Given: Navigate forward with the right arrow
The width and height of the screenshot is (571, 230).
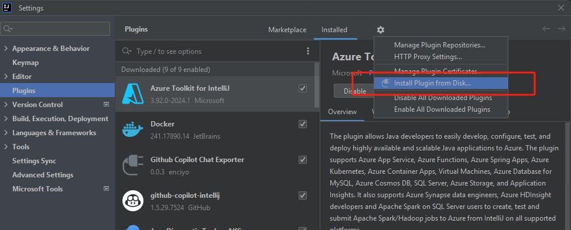Looking at the screenshot, I should coord(562,29).
